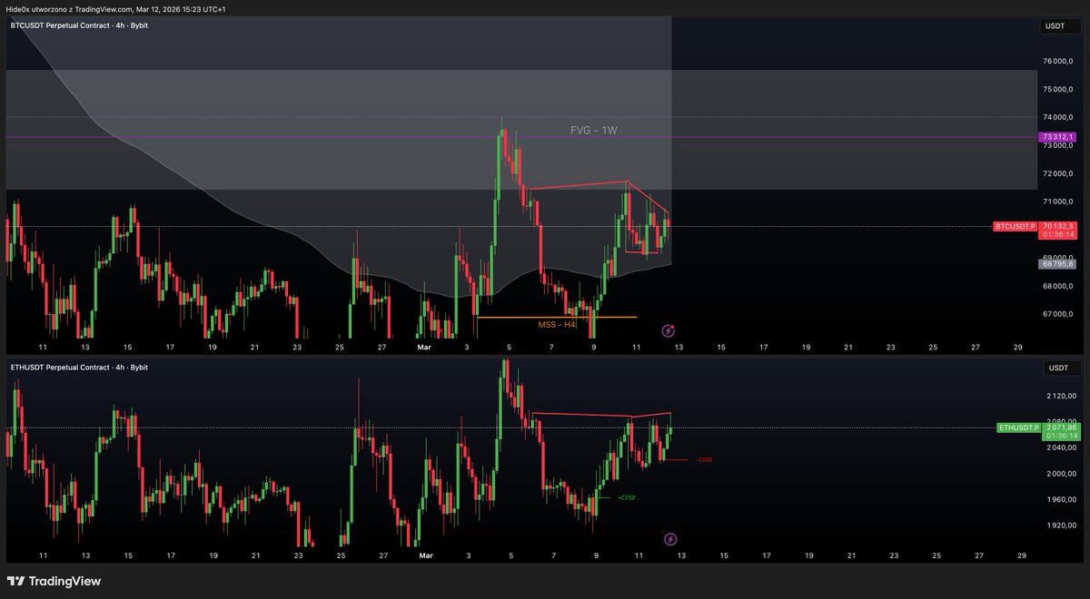Image resolution: width=1090 pixels, height=599 pixels.
Task: Select the orange MSS - H4 label
Action: (557, 324)
